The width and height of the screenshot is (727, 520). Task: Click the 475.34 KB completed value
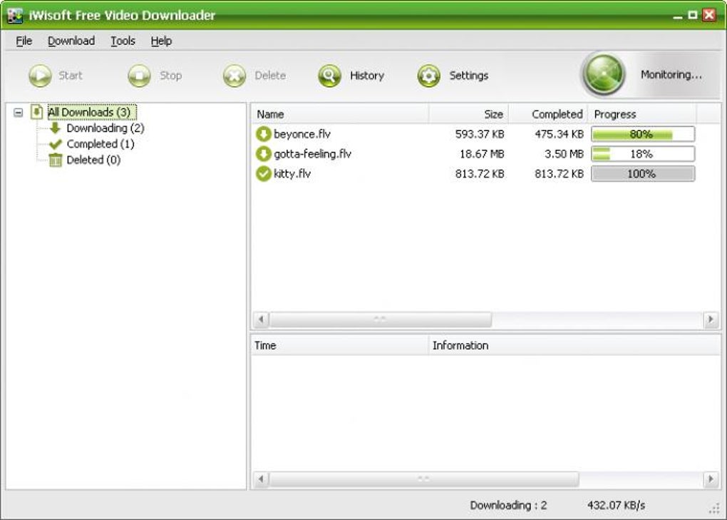[x=559, y=134]
